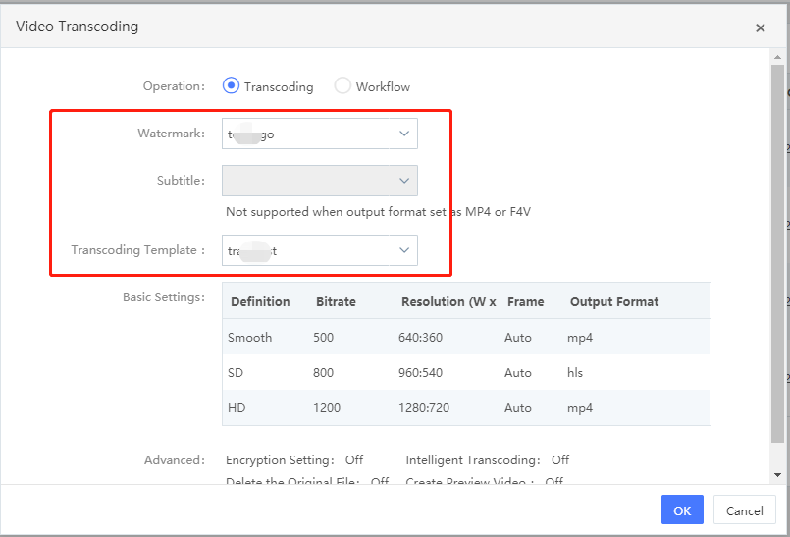Click the hls output format cell
Viewport: 790px width, 537px height.
575,373
